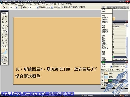Select the Paint Bucket tool

(6, 31)
